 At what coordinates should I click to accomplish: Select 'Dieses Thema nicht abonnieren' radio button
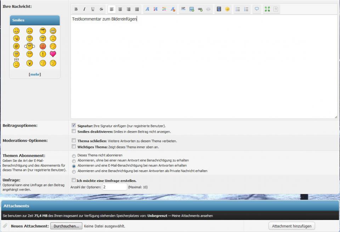pyautogui.click(x=74, y=155)
